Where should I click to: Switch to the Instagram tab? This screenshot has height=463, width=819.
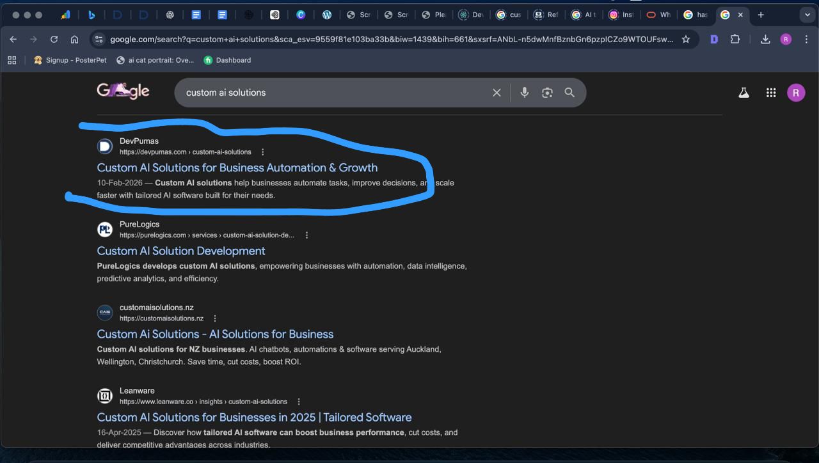621,15
